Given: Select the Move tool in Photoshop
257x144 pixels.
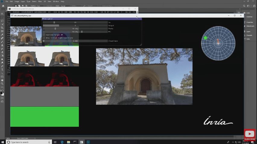Looking at the screenshot, I should coord(2,14).
